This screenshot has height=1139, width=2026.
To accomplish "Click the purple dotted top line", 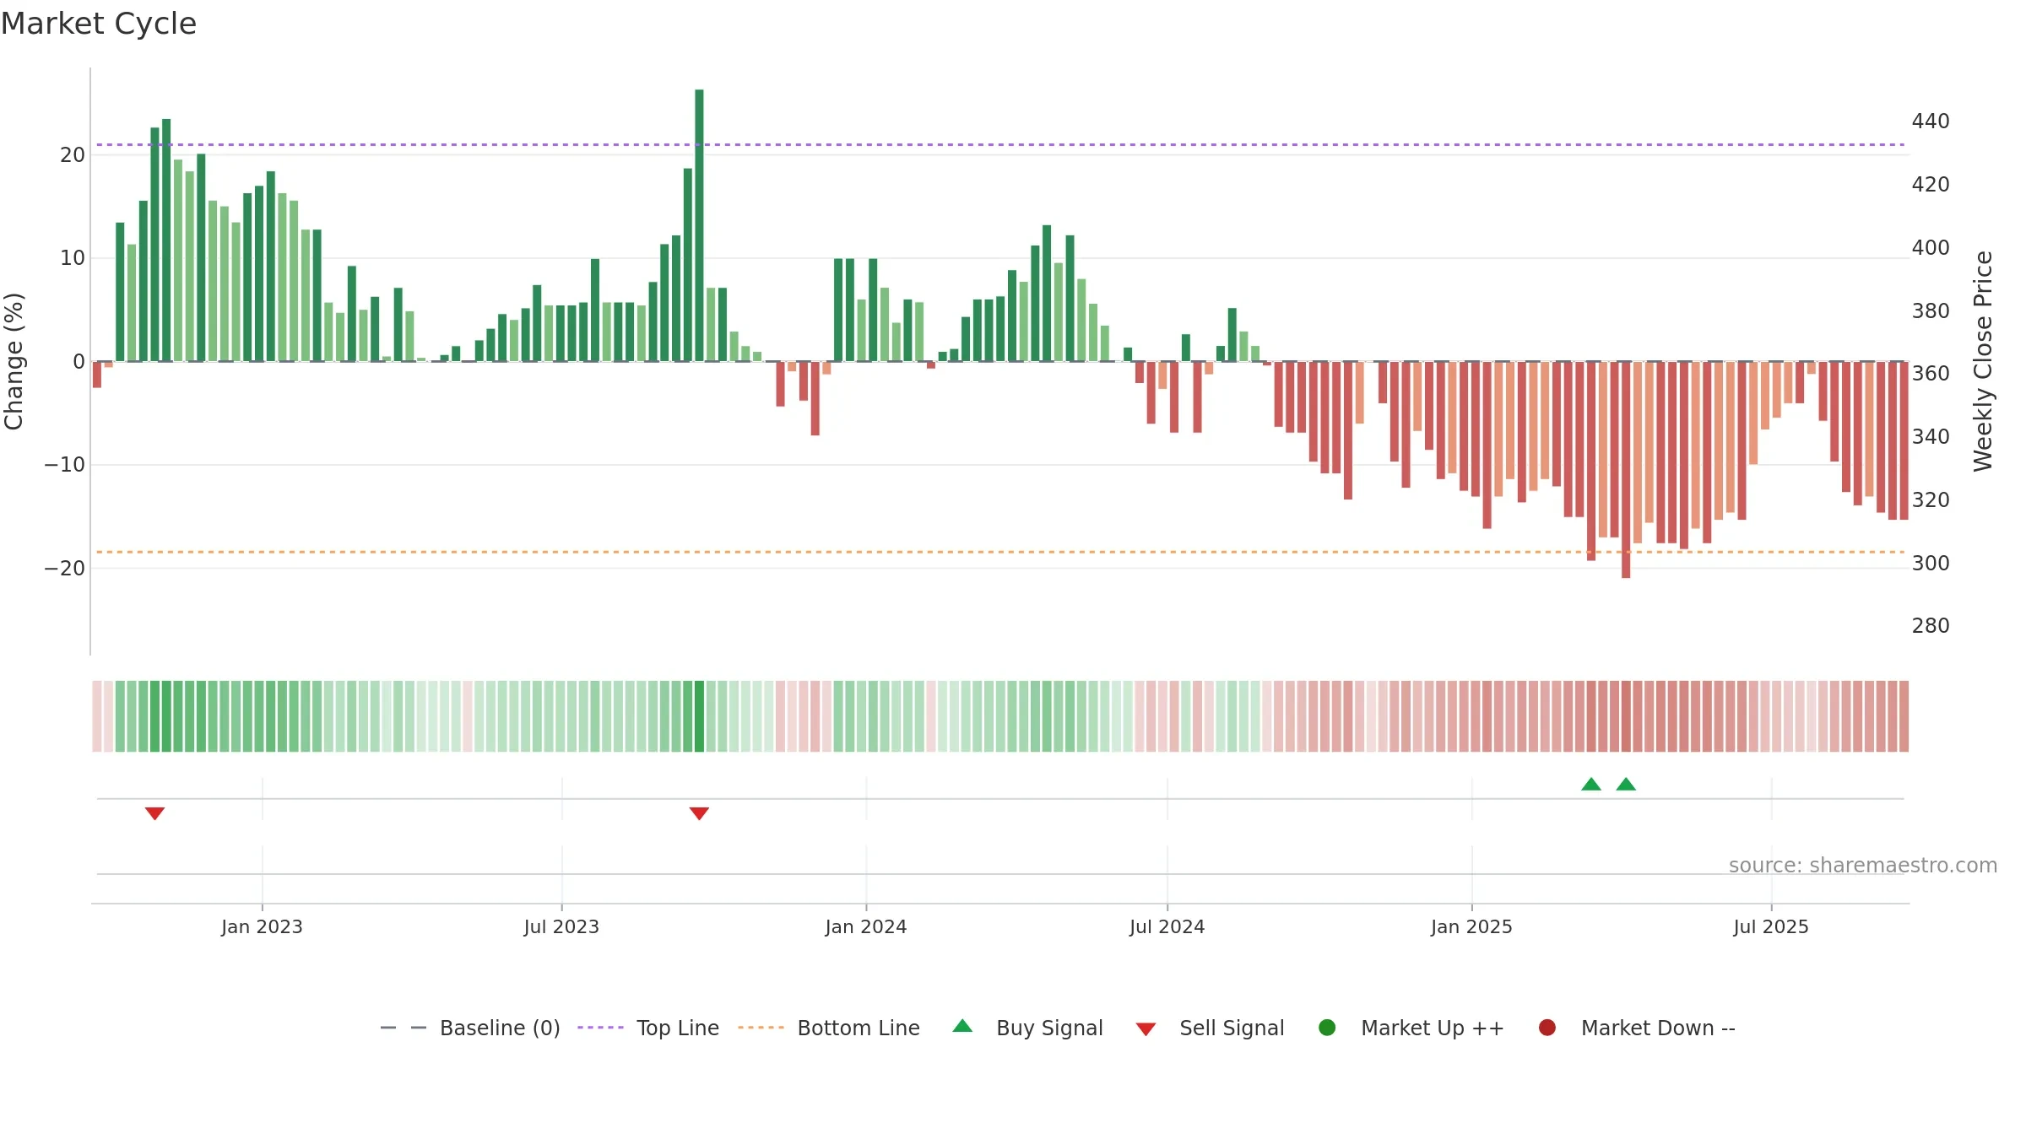I will (x=1000, y=145).
